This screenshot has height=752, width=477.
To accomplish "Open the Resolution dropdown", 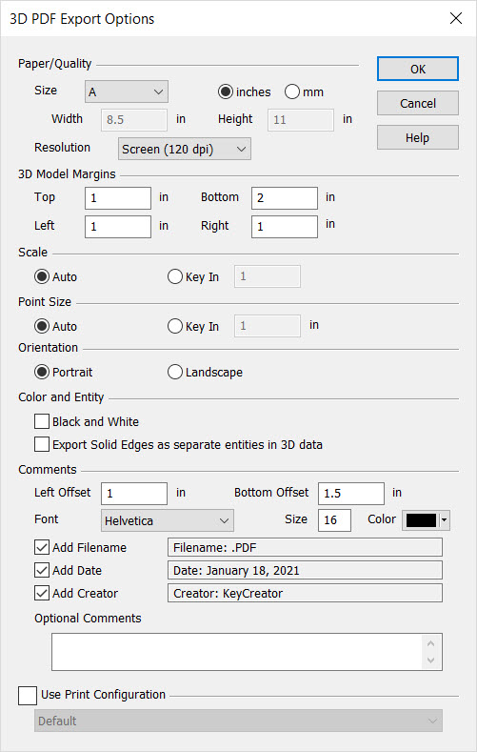I will (x=185, y=149).
